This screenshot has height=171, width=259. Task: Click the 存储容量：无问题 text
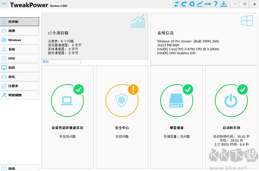[177, 137]
